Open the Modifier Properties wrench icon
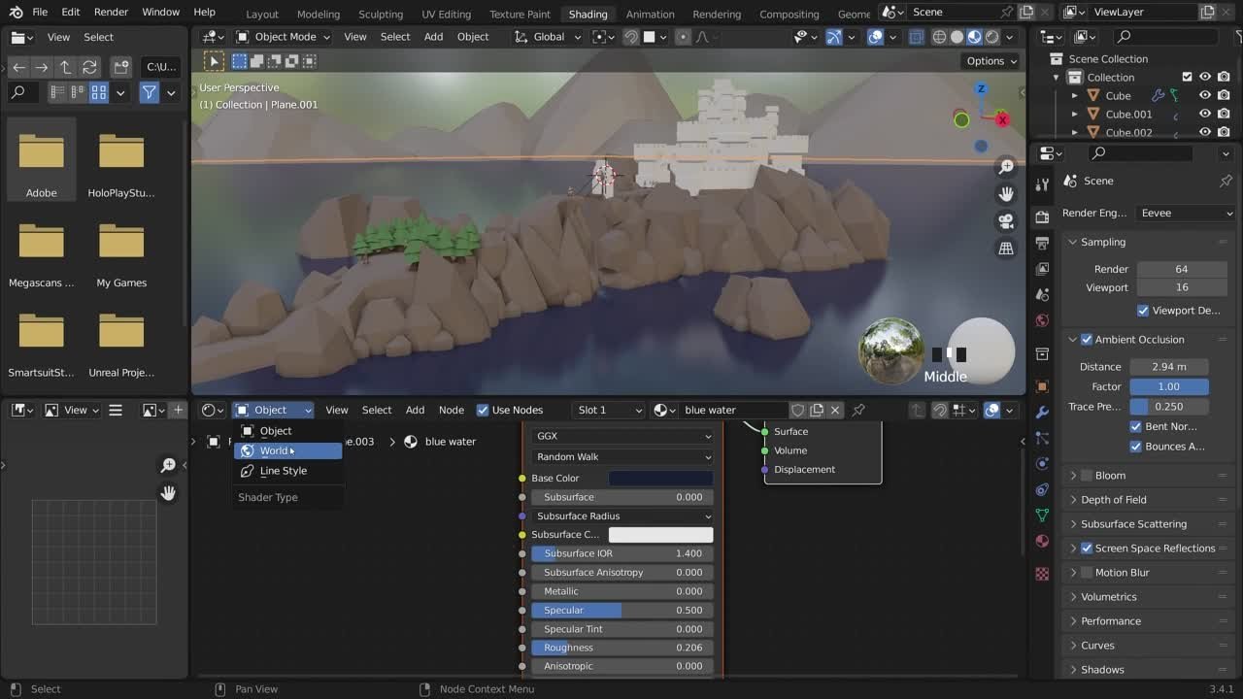 tap(1042, 412)
